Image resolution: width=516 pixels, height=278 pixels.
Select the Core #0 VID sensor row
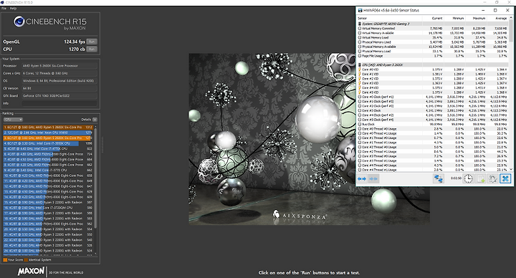[x=433, y=69]
